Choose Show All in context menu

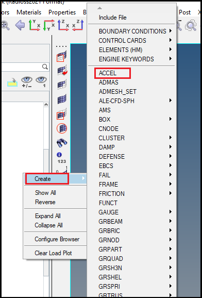coord(45,193)
